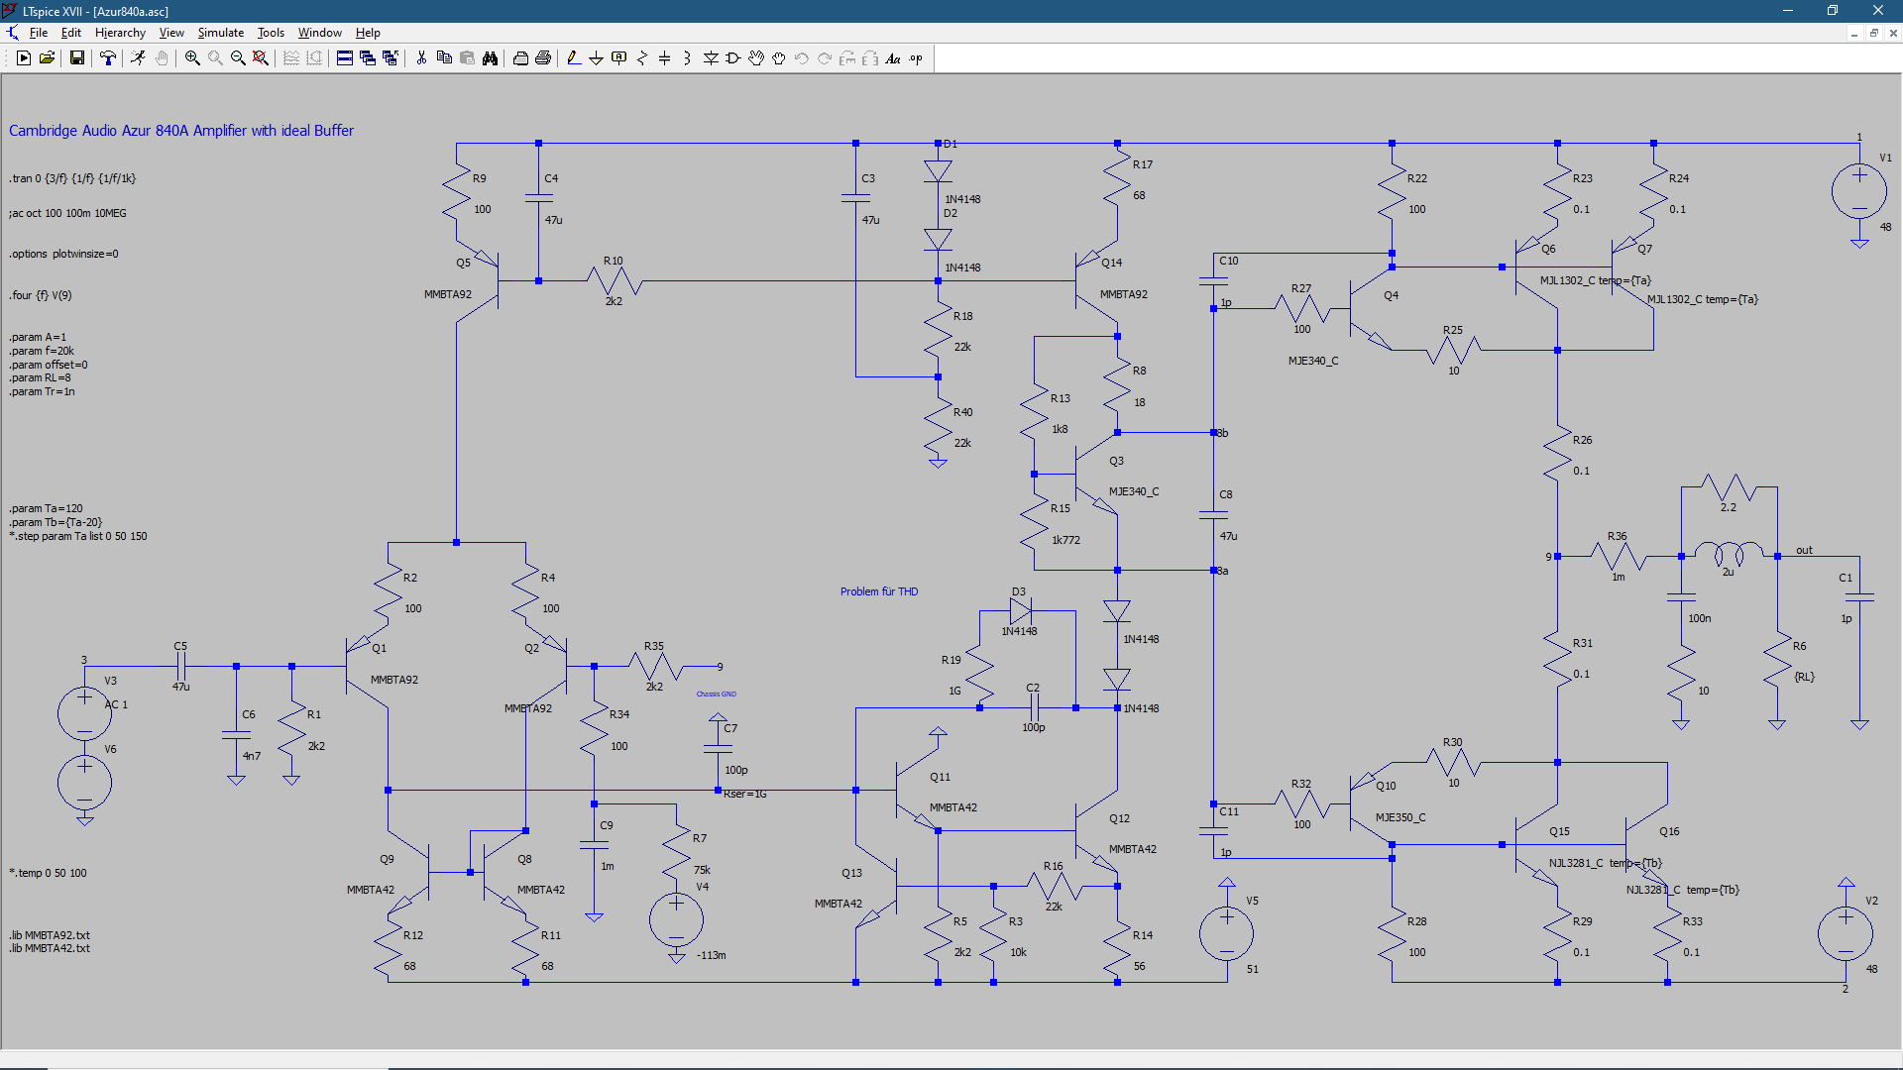This screenshot has height=1070, width=1903.
Task: Click the 'Rser=1G' parameter text
Action: coord(745,794)
